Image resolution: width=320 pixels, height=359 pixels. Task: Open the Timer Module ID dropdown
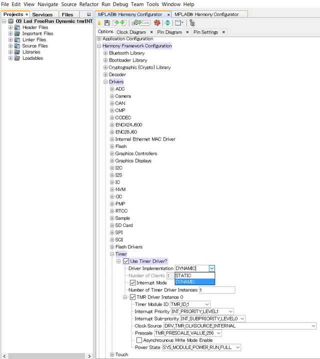tap(207, 304)
